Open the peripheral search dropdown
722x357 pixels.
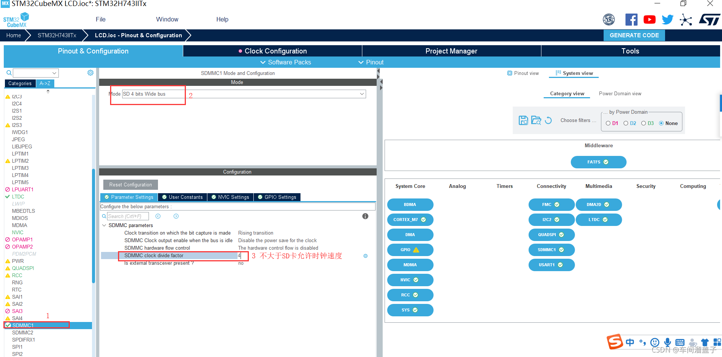(54, 73)
